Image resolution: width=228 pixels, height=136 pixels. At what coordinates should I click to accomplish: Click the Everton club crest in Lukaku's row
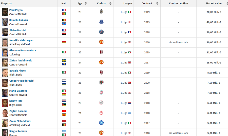click(101, 22)
